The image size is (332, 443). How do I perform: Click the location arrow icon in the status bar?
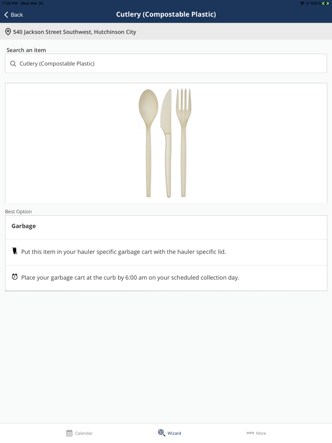click(308, 3)
